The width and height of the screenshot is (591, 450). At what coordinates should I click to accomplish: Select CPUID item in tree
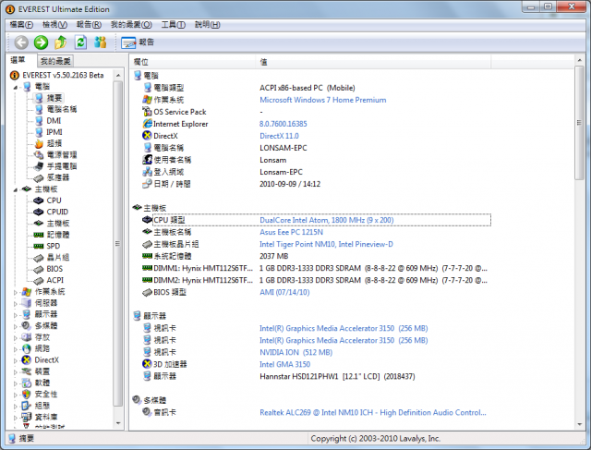[x=57, y=212]
